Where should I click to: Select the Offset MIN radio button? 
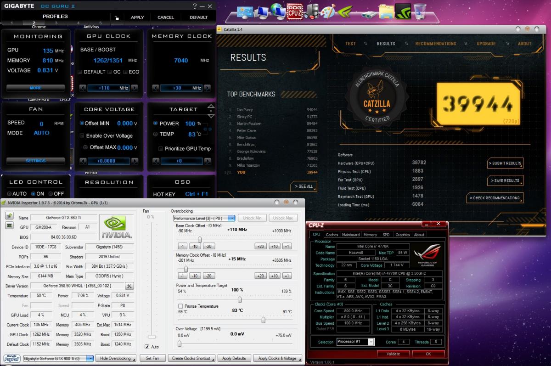click(82, 124)
